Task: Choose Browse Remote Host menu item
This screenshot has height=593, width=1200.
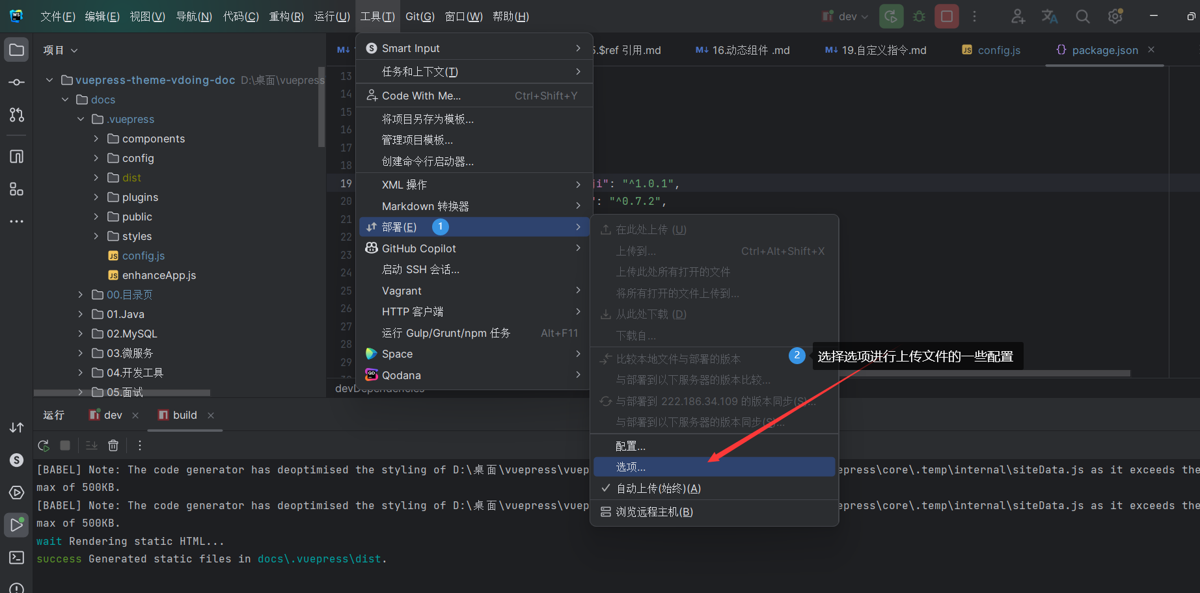Action: (x=714, y=512)
